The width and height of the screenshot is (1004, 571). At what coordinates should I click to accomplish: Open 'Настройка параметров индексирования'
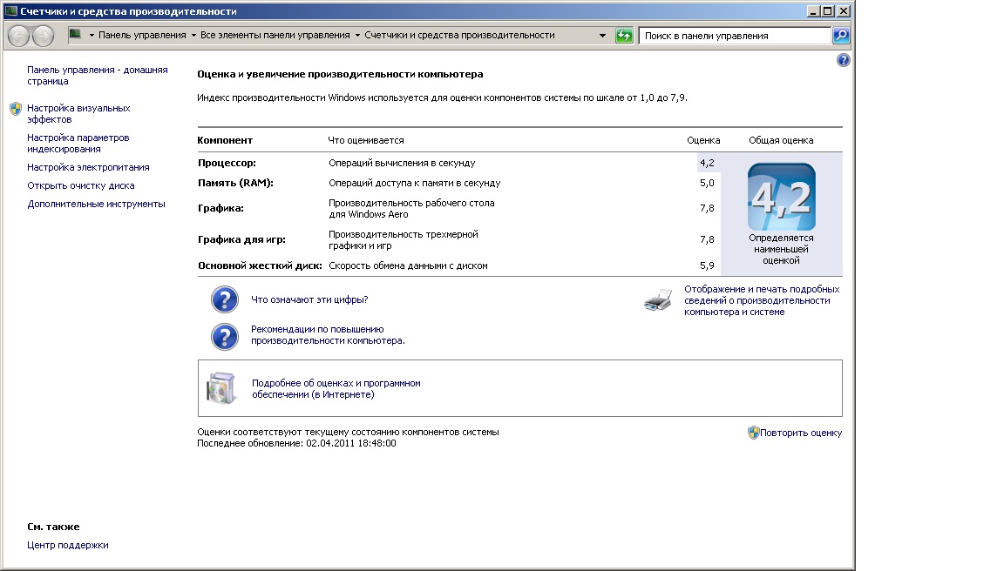pyautogui.click(x=78, y=144)
